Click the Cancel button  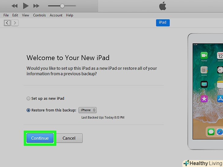pyautogui.click(x=69, y=138)
